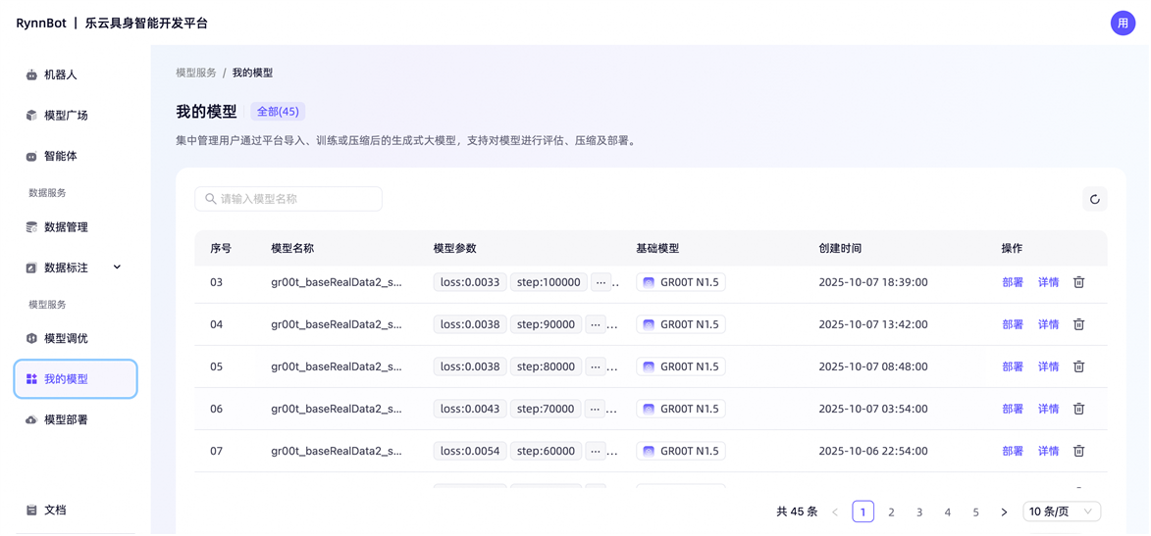This screenshot has width=1151, height=536.
Task: Show more parameters for row 06
Action: (x=596, y=409)
